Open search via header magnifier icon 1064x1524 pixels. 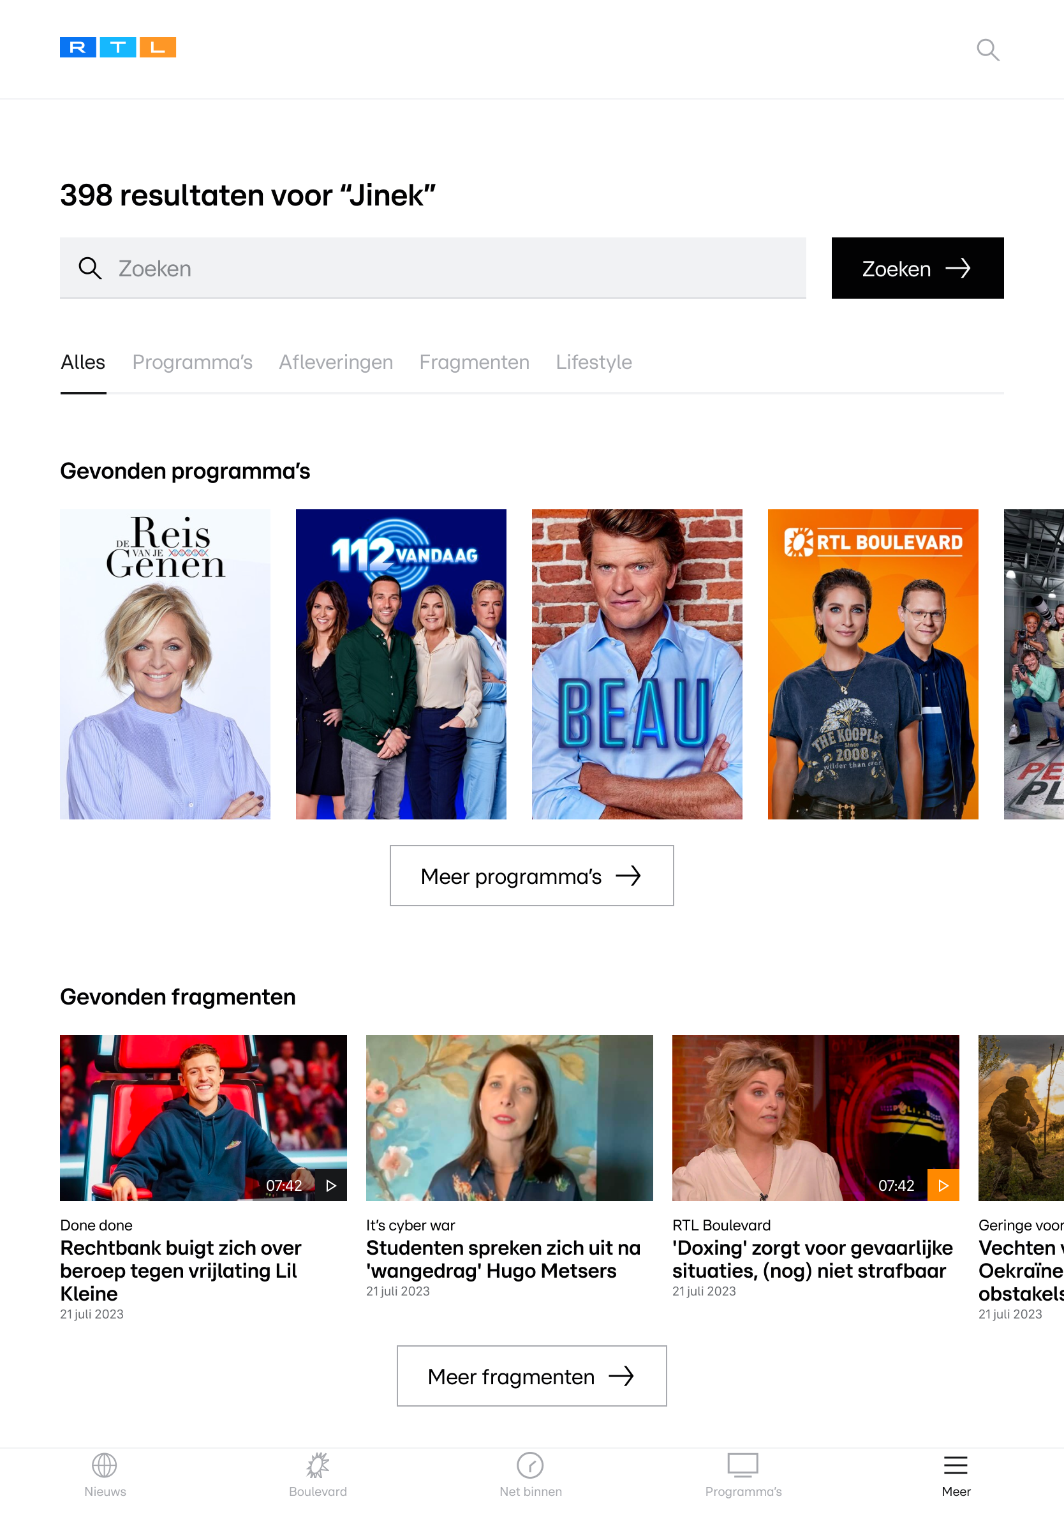coord(987,49)
